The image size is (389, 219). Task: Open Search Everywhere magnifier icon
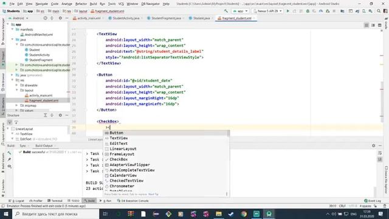click(x=379, y=11)
